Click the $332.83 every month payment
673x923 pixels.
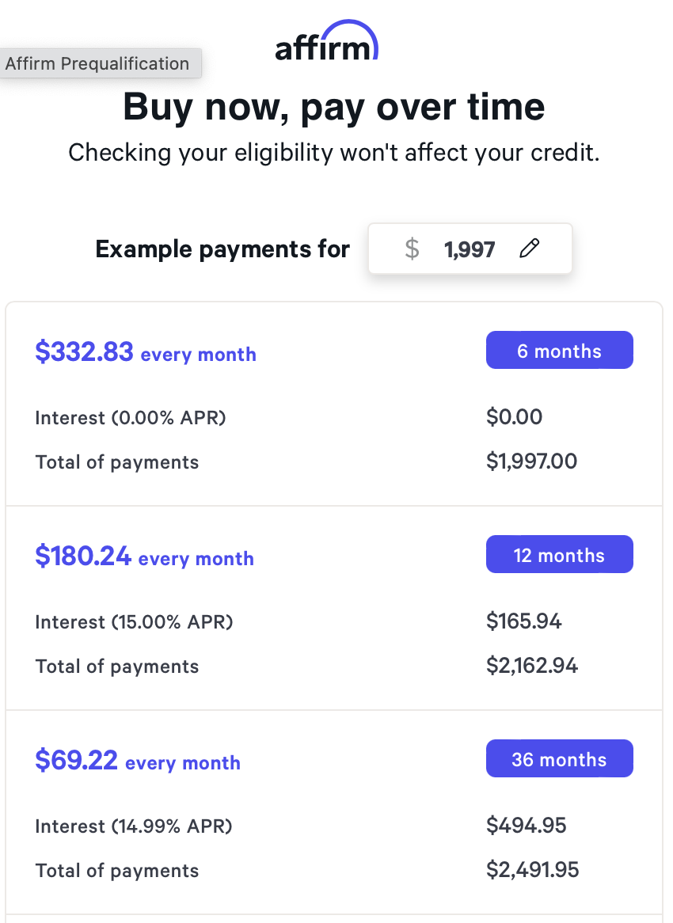coord(146,352)
